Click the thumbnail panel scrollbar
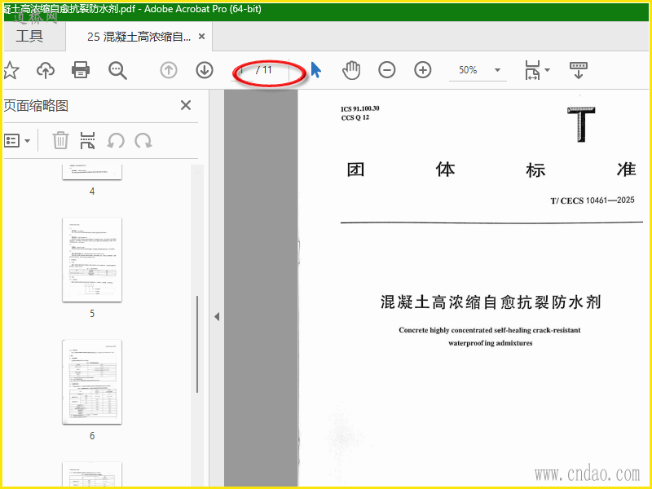 (197, 344)
